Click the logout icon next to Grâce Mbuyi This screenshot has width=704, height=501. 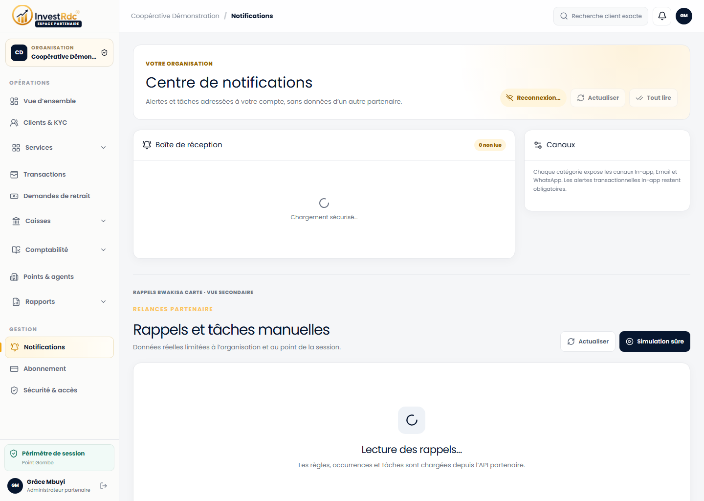(104, 486)
